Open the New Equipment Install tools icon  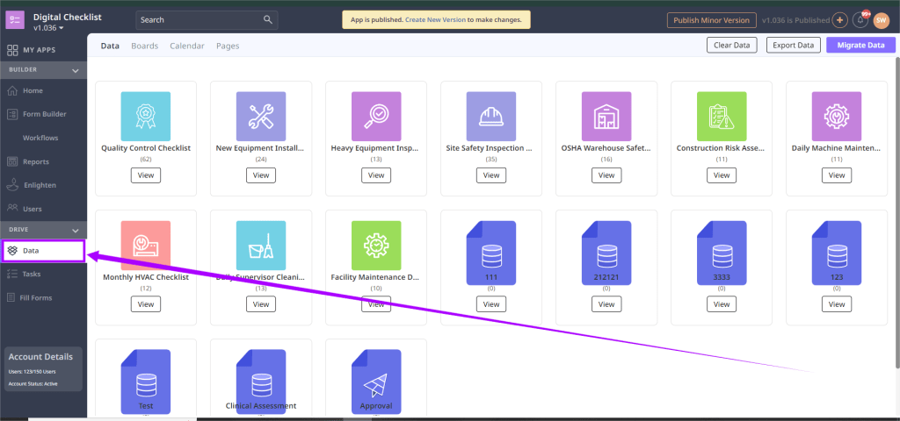(261, 117)
